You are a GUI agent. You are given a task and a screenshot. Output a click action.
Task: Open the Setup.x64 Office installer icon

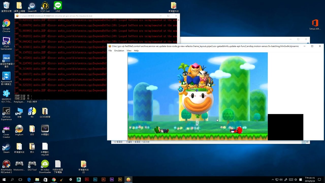[315, 25]
